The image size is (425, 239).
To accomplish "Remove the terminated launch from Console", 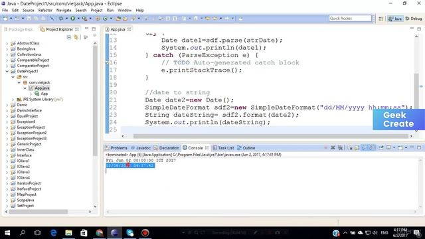I will 333,147.
